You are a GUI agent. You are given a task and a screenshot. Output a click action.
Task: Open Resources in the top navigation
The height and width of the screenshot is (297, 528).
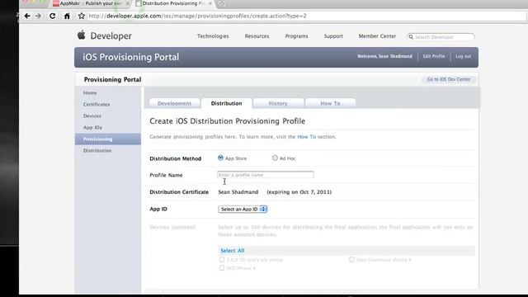(x=257, y=36)
